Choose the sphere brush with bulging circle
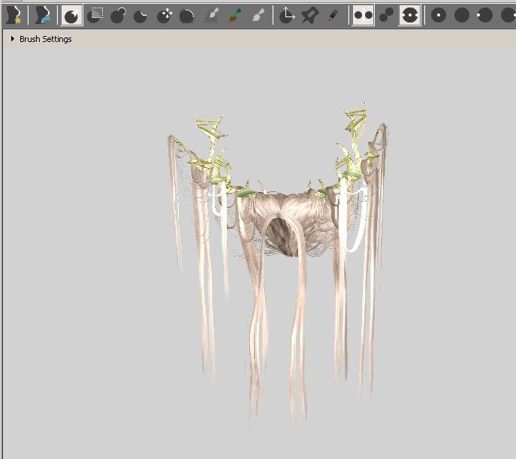Viewport: 516px width, 459px height. point(118,15)
